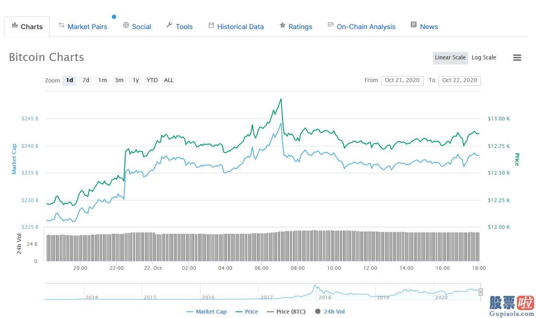Click the swap arrows icon beside Market Pairs
This screenshot has height=318, width=536.
click(x=61, y=25)
